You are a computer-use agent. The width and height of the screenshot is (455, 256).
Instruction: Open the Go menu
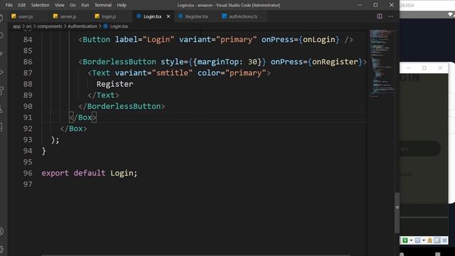pyautogui.click(x=73, y=5)
